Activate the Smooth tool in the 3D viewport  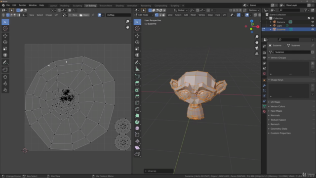coord(137,129)
